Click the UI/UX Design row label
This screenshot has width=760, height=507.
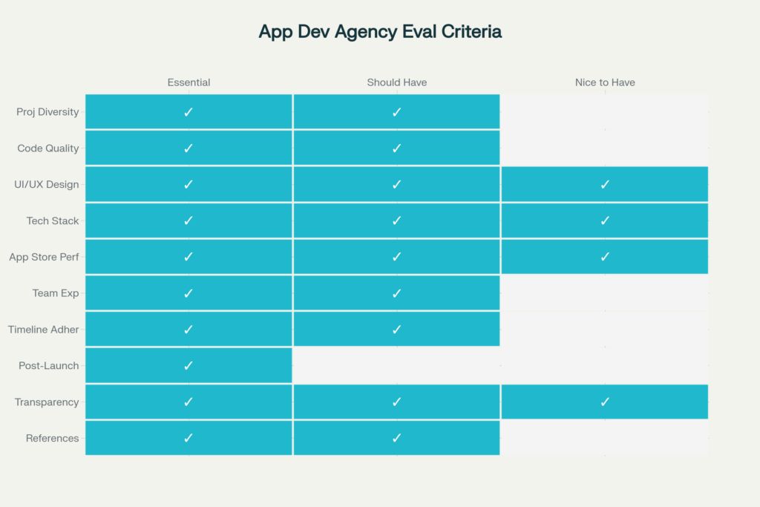pos(47,185)
